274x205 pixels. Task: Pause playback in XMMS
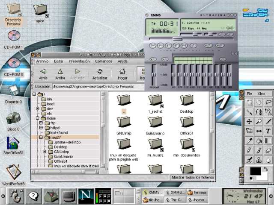coord(168,46)
